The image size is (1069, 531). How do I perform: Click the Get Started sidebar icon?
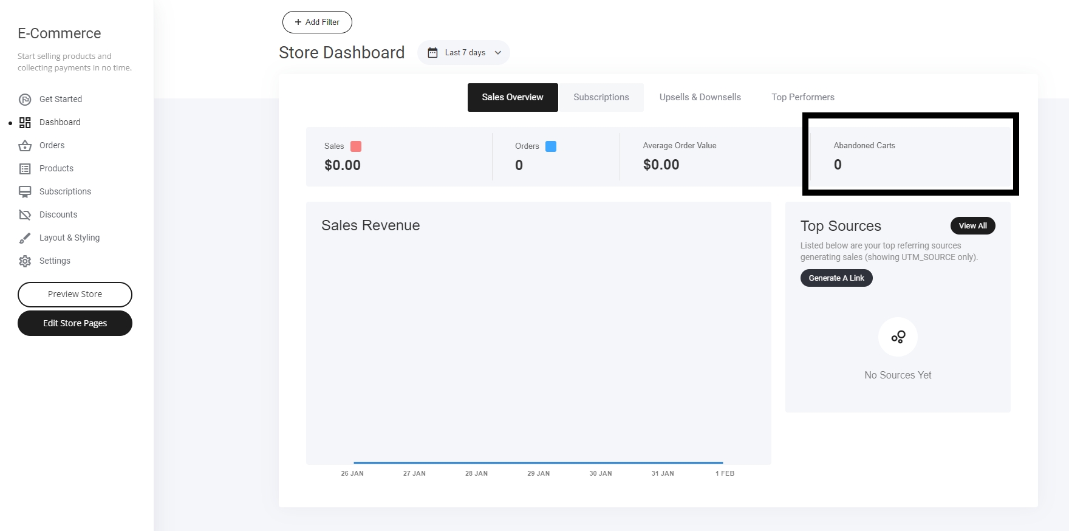pyautogui.click(x=25, y=100)
